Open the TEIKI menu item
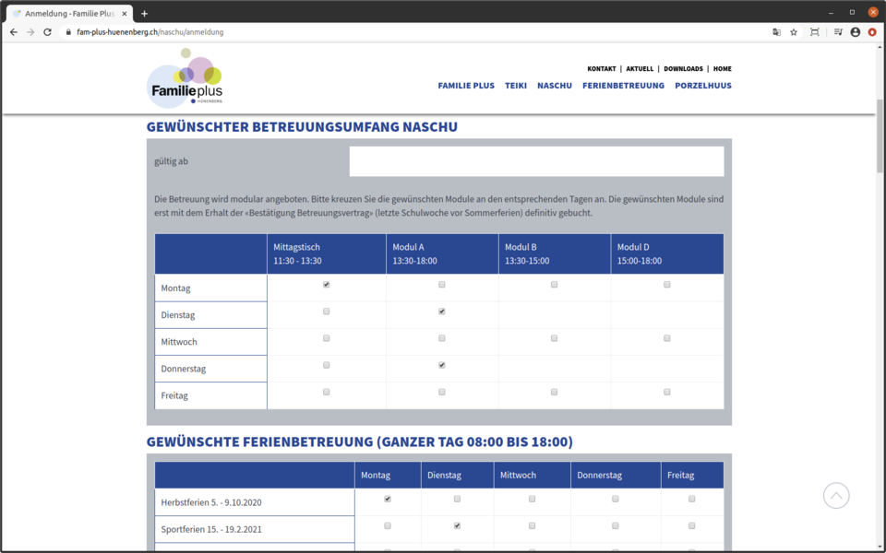The height and width of the screenshot is (553, 886). [516, 86]
